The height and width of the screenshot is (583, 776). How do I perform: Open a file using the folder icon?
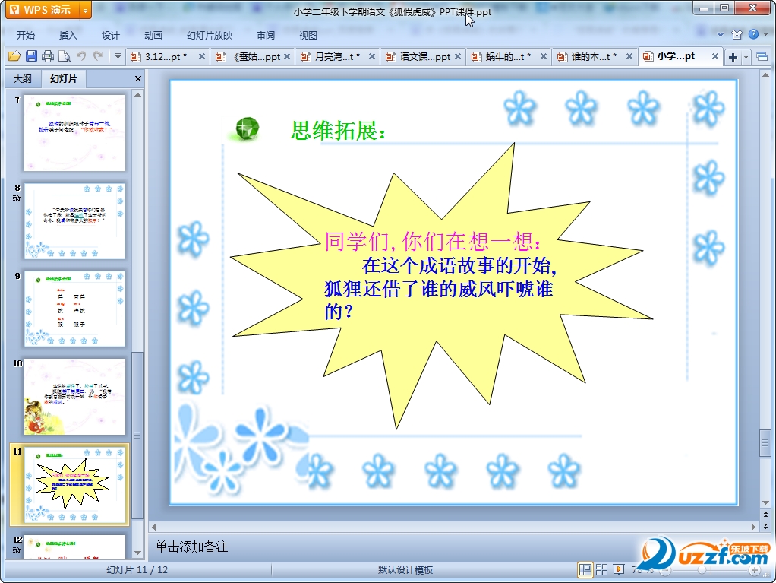pos(14,56)
